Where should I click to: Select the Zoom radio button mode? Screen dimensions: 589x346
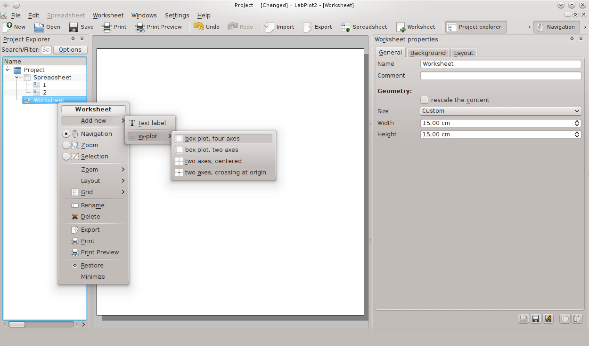(66, 145)
